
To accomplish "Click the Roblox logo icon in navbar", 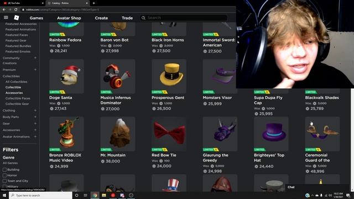I will (17, 18).
